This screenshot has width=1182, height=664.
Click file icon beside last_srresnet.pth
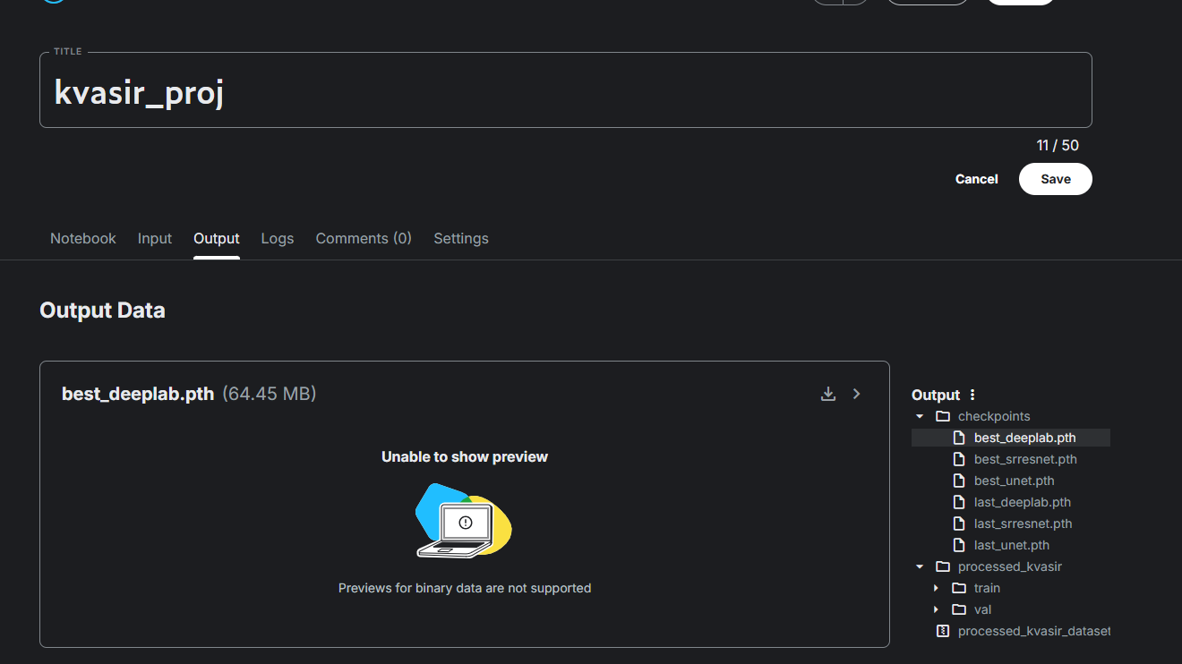(x=959, y=524)
